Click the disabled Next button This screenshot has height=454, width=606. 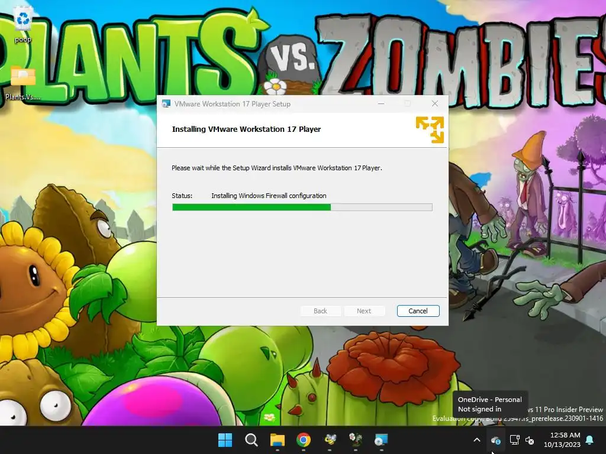pyautogui.click(x=364, y=311)
